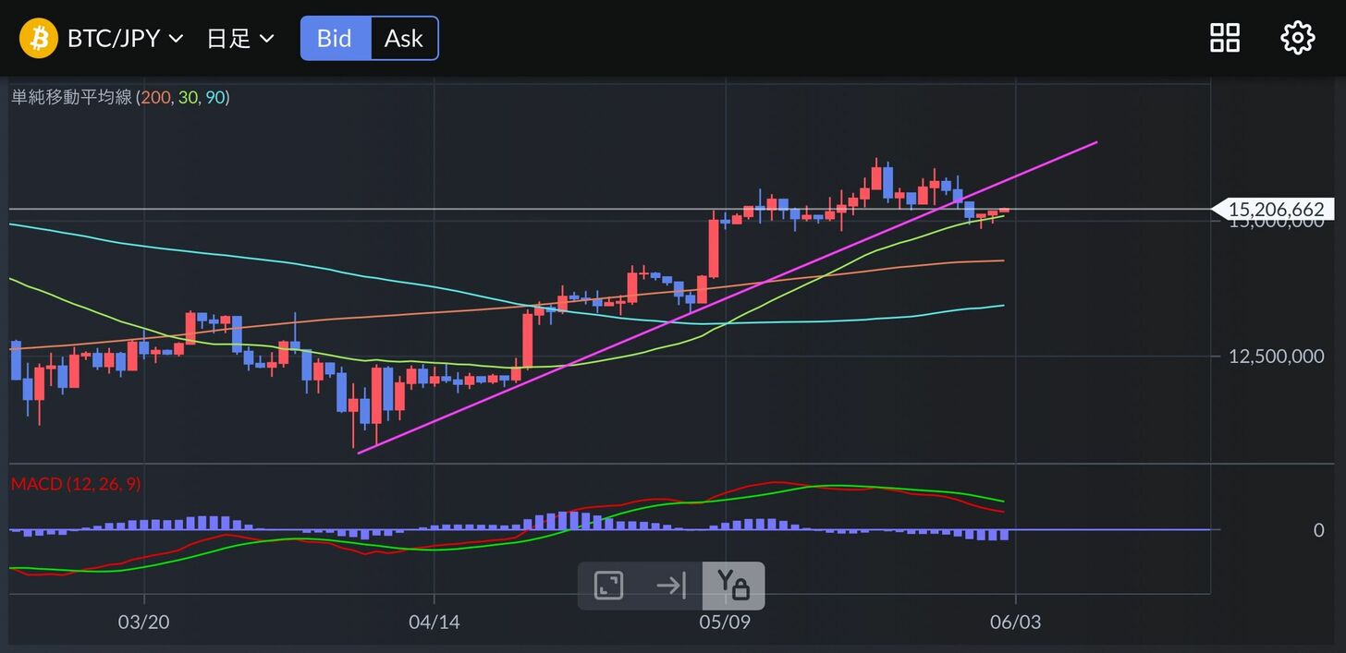Image resolution: width=1346 pixels, height=653 pixels.
Task: Click the Bitcoin logo icon
Action: pyautogui.click(x=39, y=39)
